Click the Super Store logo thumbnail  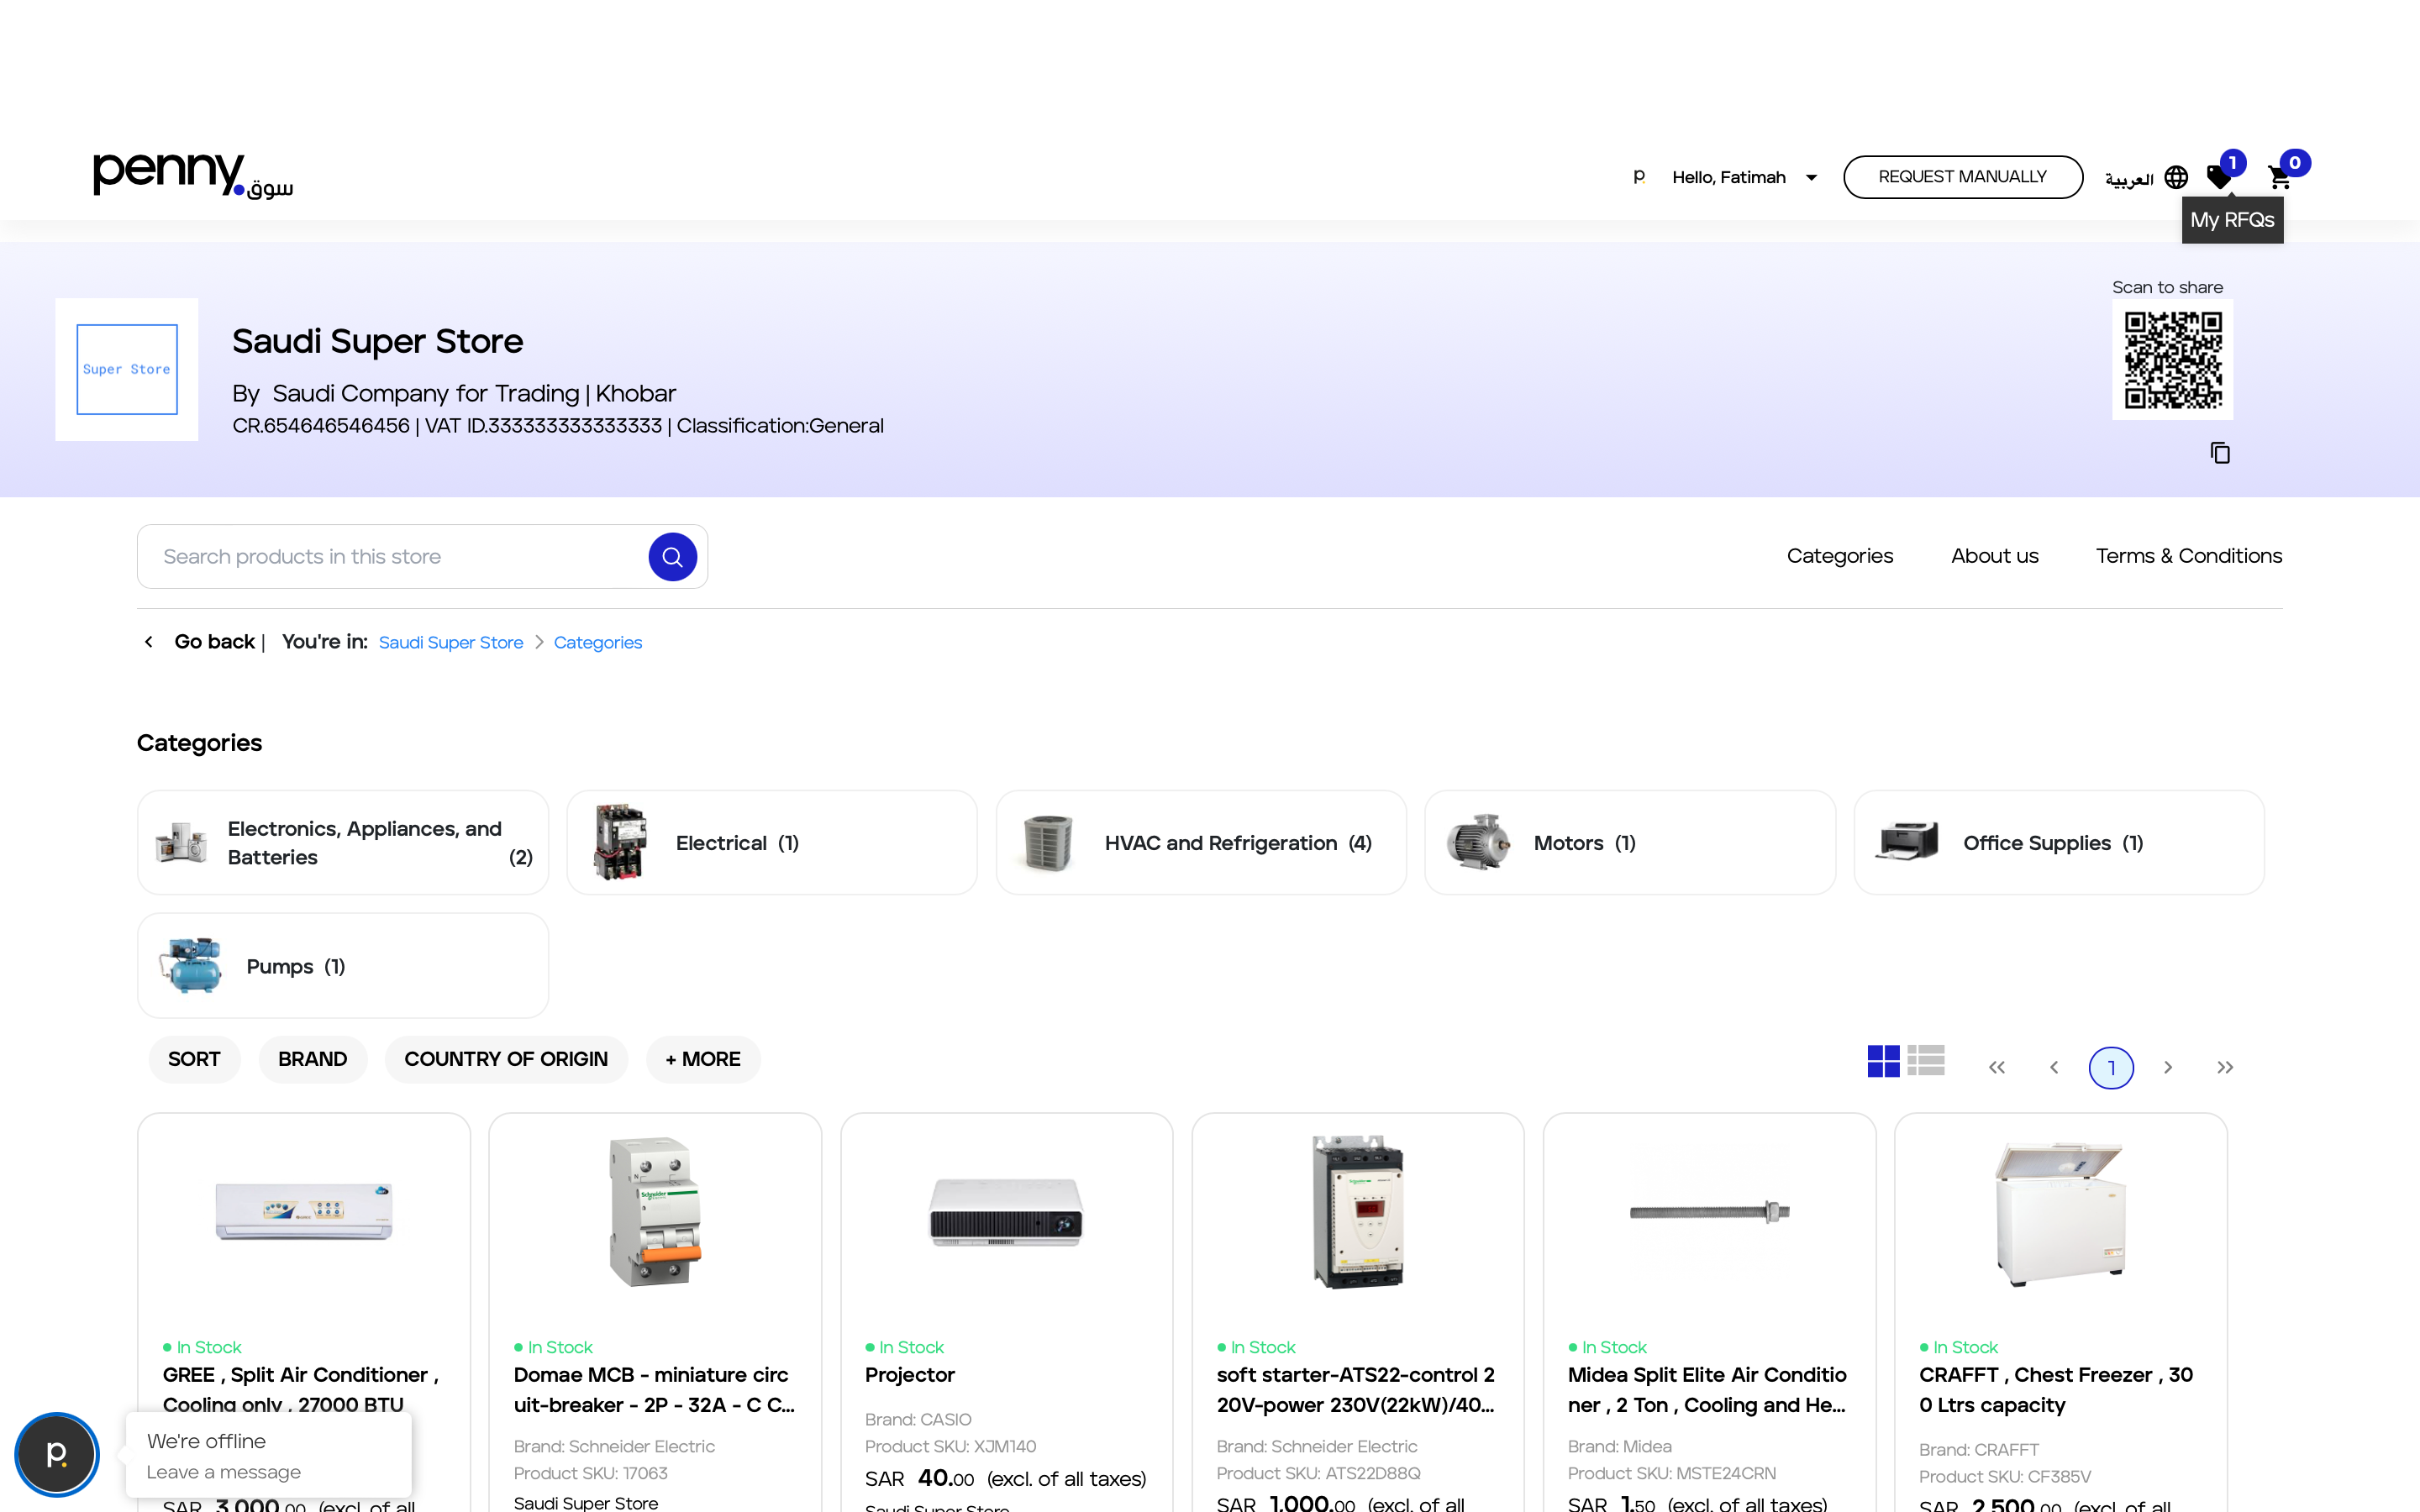pyautogui.click(x=127, y=369)
